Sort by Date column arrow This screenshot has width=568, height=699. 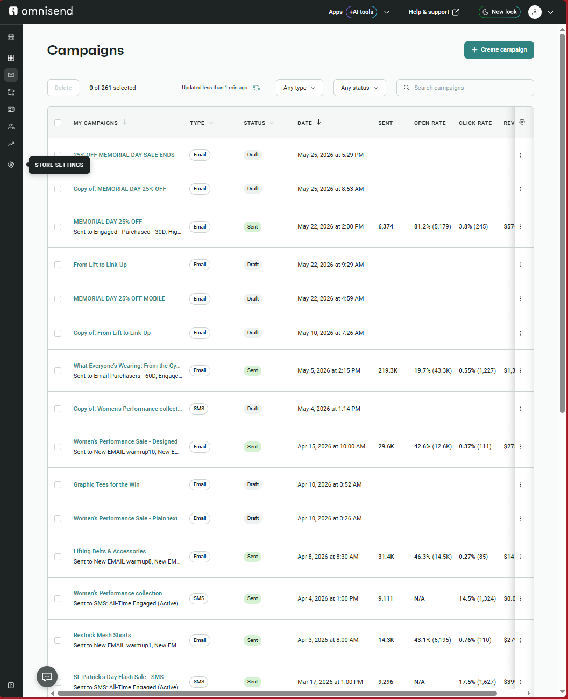point(319,122)
